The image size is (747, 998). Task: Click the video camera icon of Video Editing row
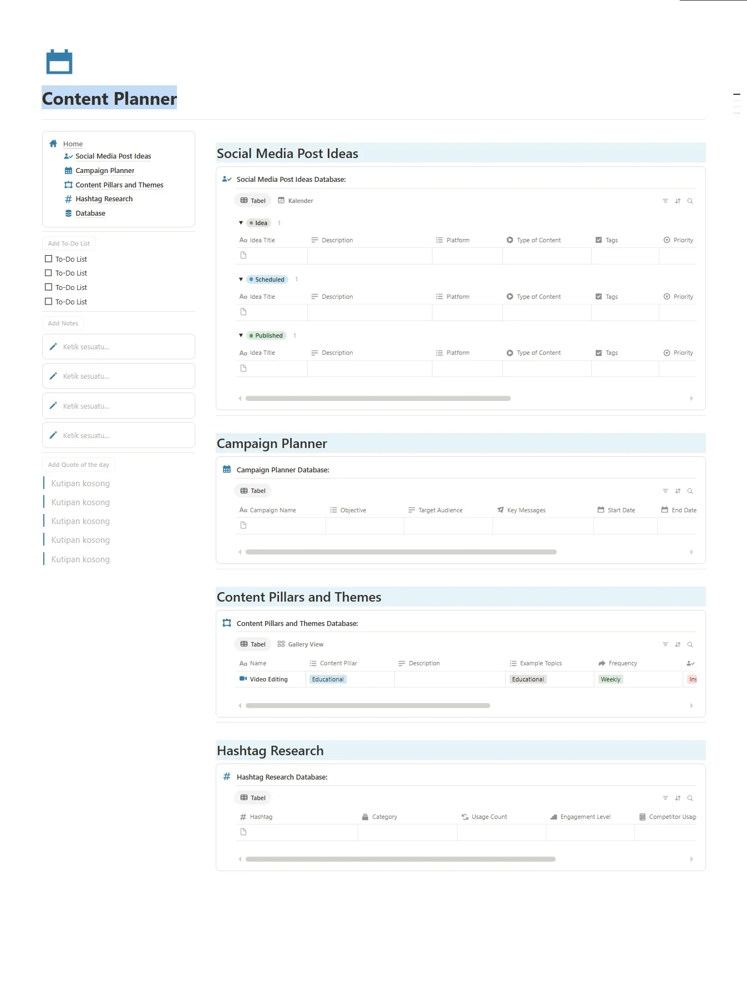[x=243, y=679]
